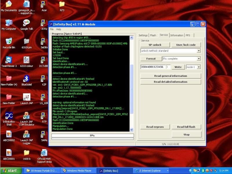Select the New Folder (4) icon
232x174 pixels.
tap(9, 81)
